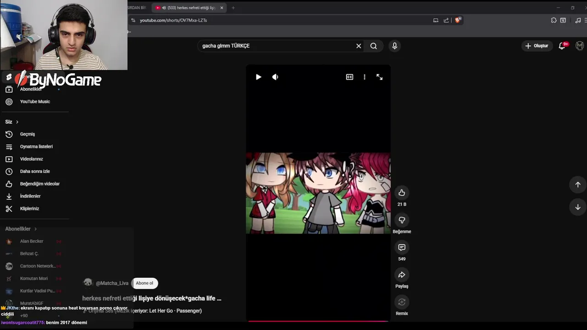Go to the previous short up arrow
This screenshot has width=587, height=330.
coord(578,184)
